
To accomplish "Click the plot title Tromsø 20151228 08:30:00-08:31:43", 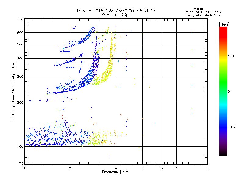I will tap(116, 11).
